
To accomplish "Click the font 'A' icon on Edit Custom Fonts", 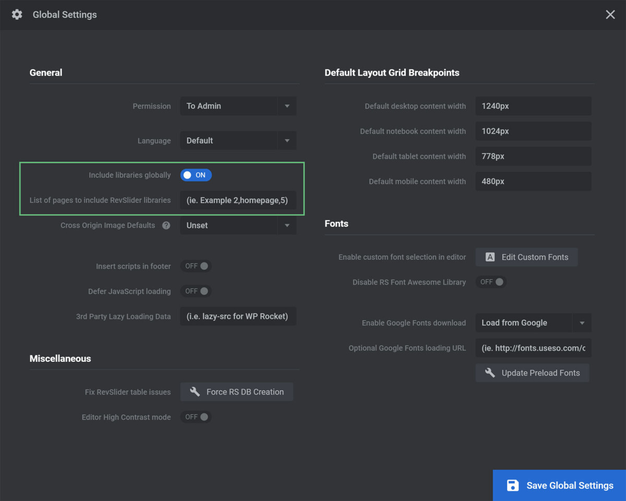I will [489, 257].
